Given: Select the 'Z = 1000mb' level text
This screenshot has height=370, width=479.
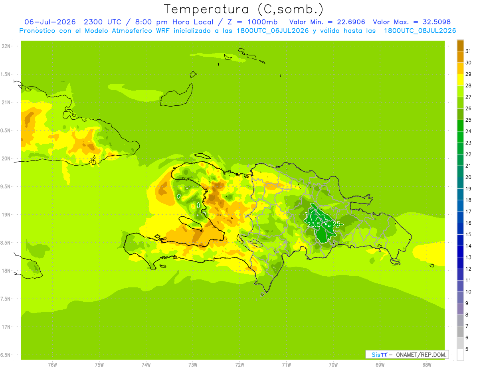Looking at the screenshot, I should coord(253,22).
